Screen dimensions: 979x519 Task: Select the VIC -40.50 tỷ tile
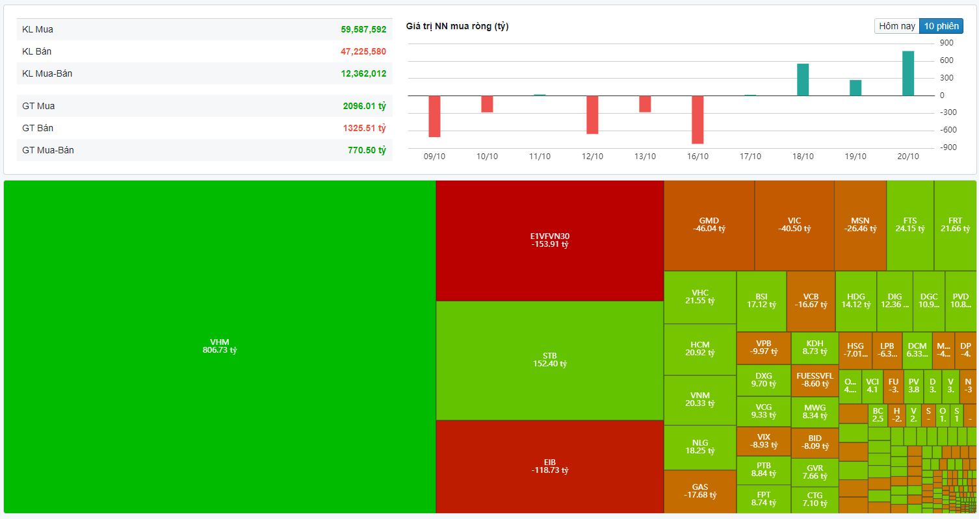[x=794, y=225]
